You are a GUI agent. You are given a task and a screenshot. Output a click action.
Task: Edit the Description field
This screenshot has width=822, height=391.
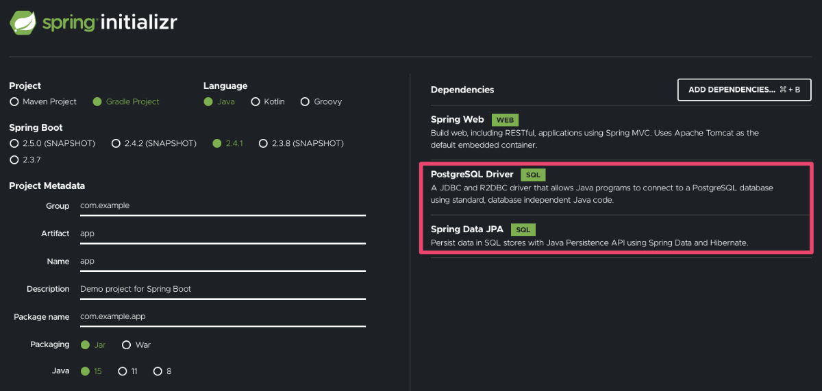coord(222,289)
